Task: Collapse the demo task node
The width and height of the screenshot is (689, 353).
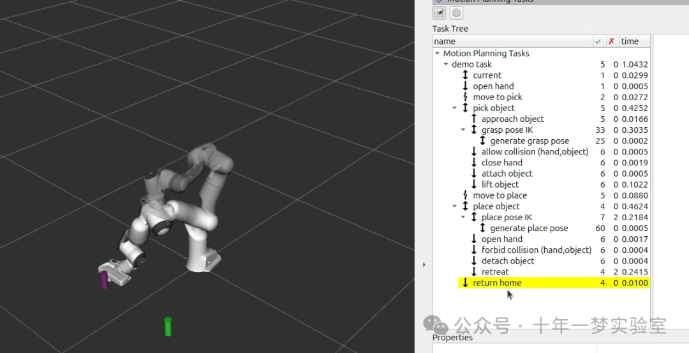Action: point(445,64)
